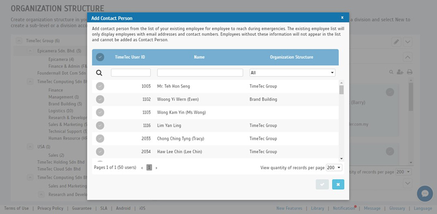Click the search magnifier icon in the dialog
The width and height of the screenshot is (437, 214).
[x=99, y=73]
